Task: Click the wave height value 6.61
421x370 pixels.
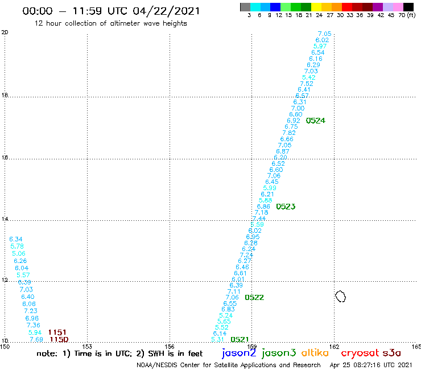Action: point(240,273)
